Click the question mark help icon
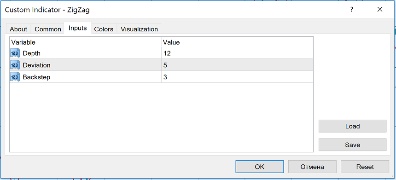The height and width of the screenshot is (180, 396). click(351, 10)
